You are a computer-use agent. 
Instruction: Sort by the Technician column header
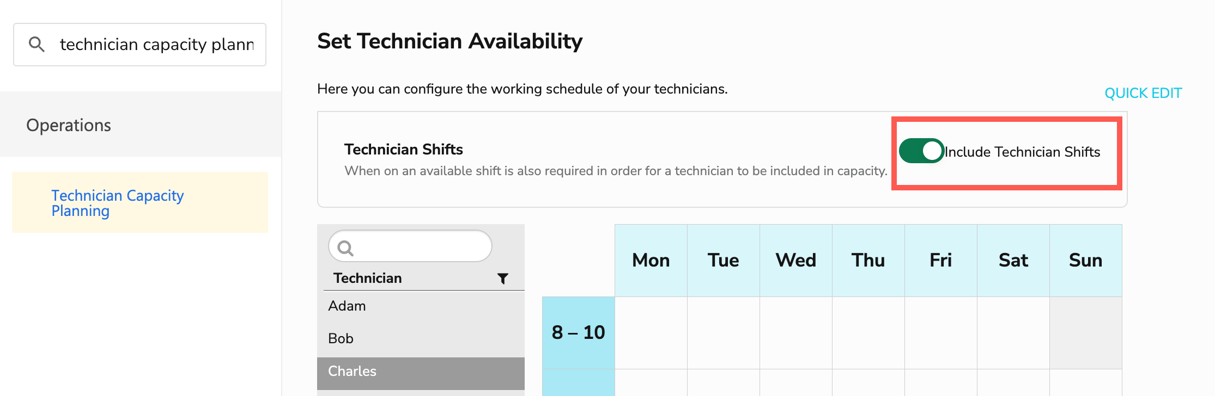(x=367, y=278)
